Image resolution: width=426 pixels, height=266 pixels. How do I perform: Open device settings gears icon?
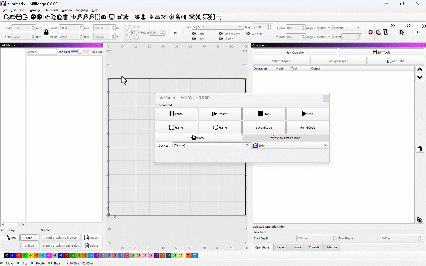(x=120, y=17)
